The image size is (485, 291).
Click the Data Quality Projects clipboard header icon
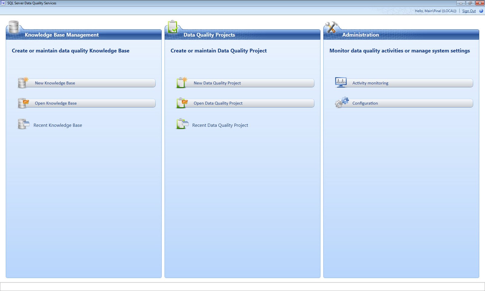(x=173, y=26)
